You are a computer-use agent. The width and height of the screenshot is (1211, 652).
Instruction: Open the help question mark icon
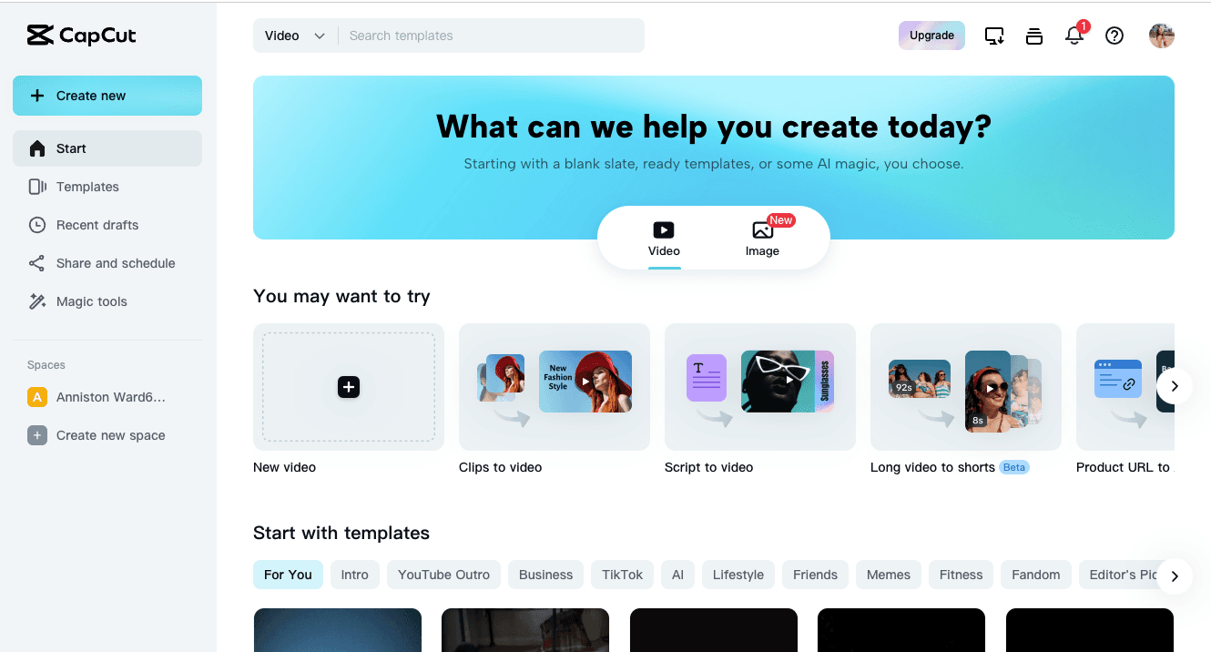[x=1114, y=36]
